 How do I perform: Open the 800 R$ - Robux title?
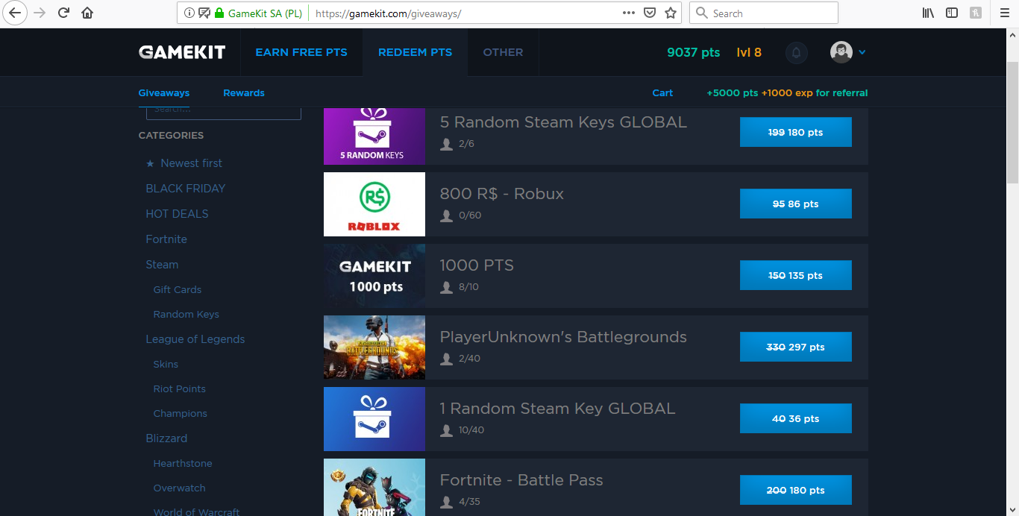pyautogui.click(x=502, y=194)
